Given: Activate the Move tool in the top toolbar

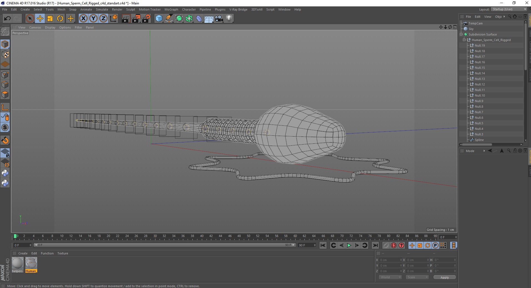Looking at the screenshot, I should pos(40,19).
